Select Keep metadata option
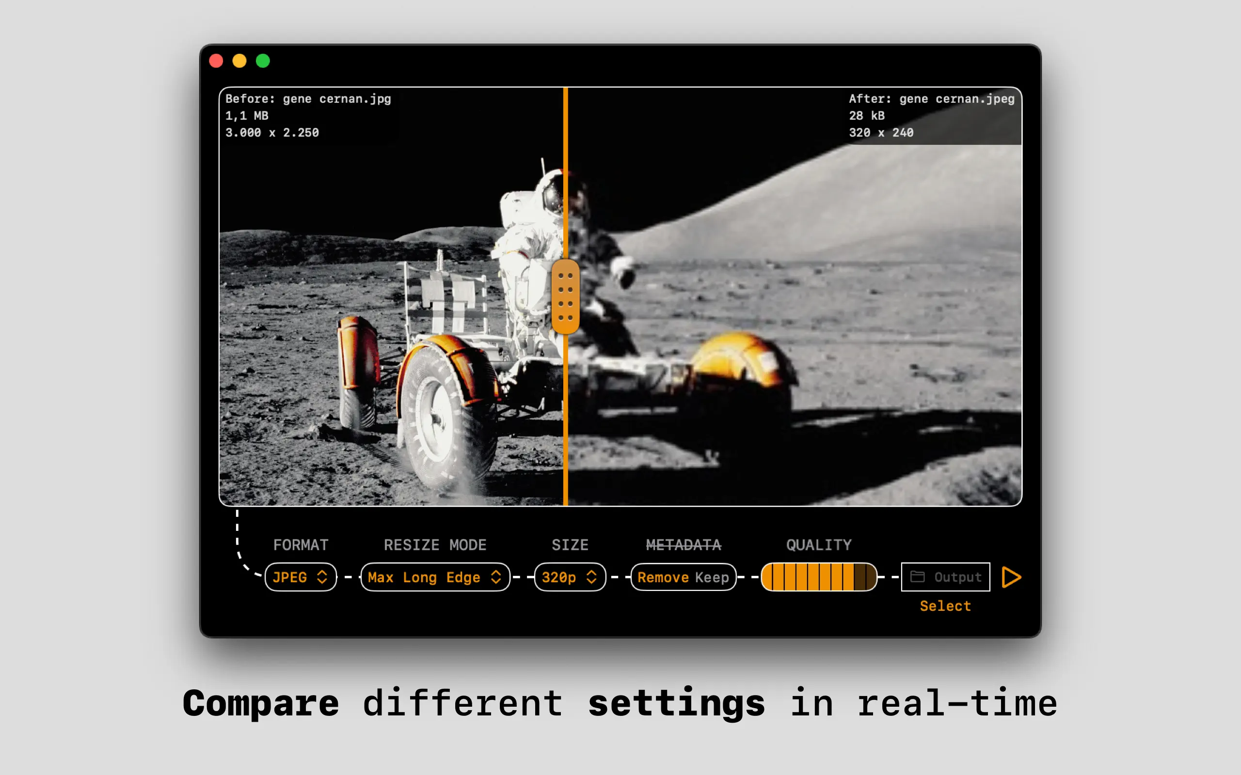The width and height of the screenshot is (1241, 775). tap(712, 577)
